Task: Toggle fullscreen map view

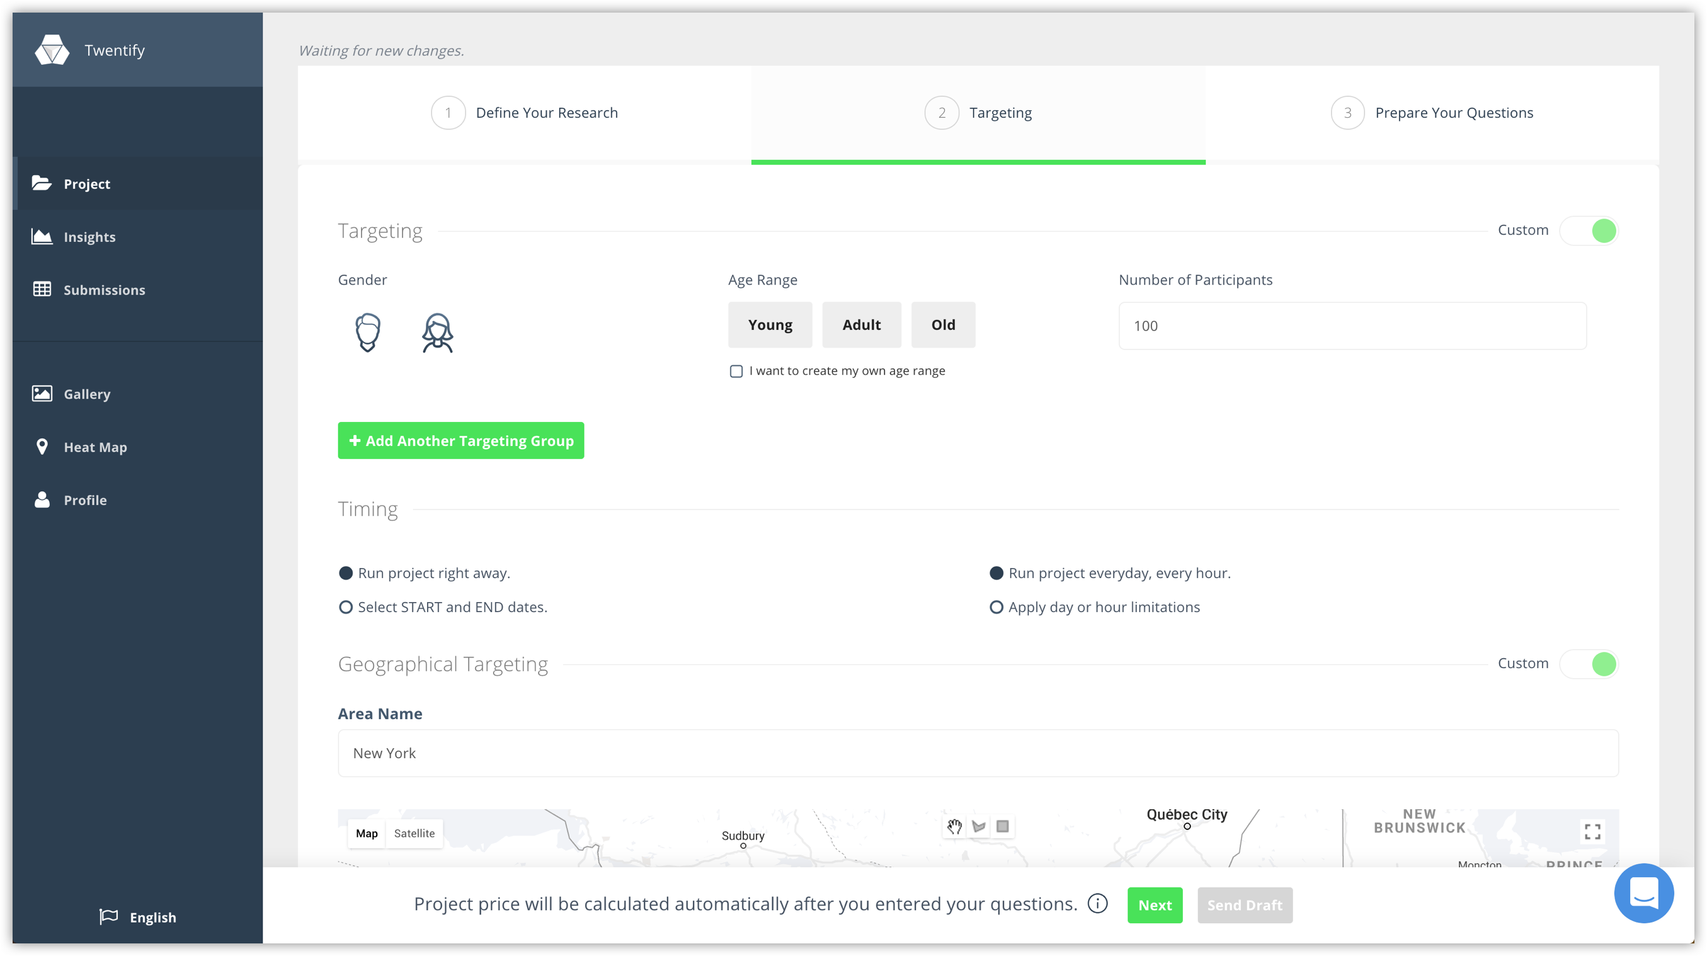Action: point(1592,831)
